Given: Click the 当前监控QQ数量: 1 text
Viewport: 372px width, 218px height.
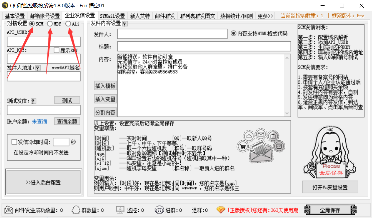Looking at the screenshot, I should pyautogui.click(x=302, y=16).
